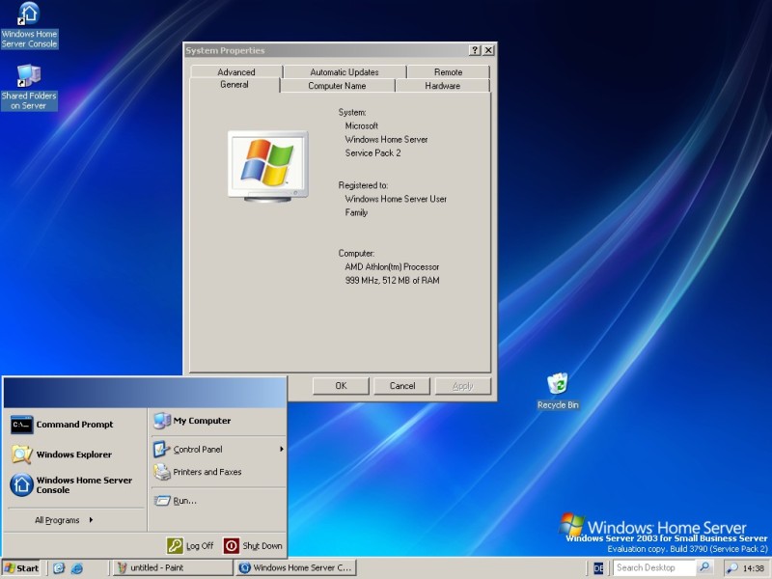772x579 pixels.
Task: Open Shared Folders on Server shortcut
Action: [29, 75]
